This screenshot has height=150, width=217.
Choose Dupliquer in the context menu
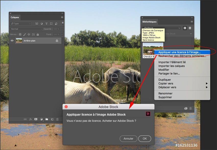pos(182,80)
